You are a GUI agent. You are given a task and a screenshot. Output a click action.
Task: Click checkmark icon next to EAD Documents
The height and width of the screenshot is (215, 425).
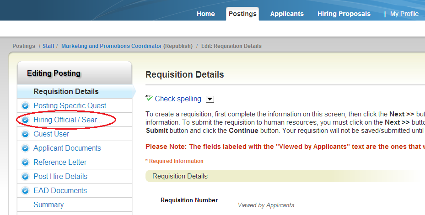[25, 191]
